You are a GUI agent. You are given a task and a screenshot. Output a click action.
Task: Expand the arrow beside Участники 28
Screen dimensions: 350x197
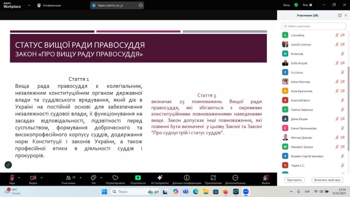80,177
